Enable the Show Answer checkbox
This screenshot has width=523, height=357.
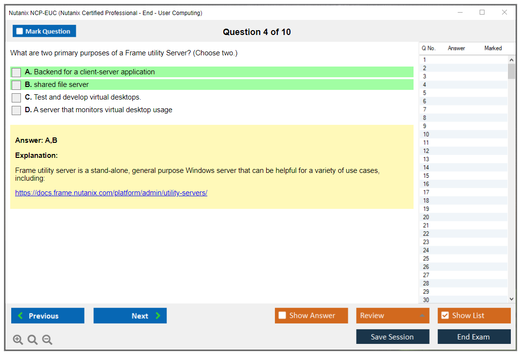282,316
